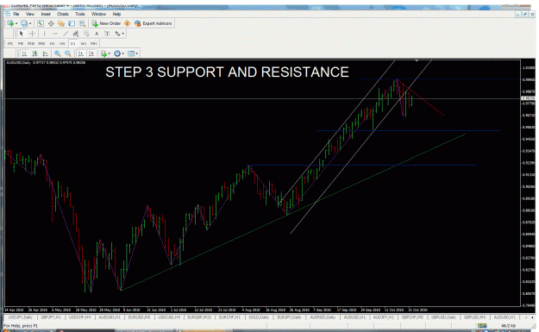Open the Terminal panel
The width and height of the screenshot is (539, 332).
(72, 23)
